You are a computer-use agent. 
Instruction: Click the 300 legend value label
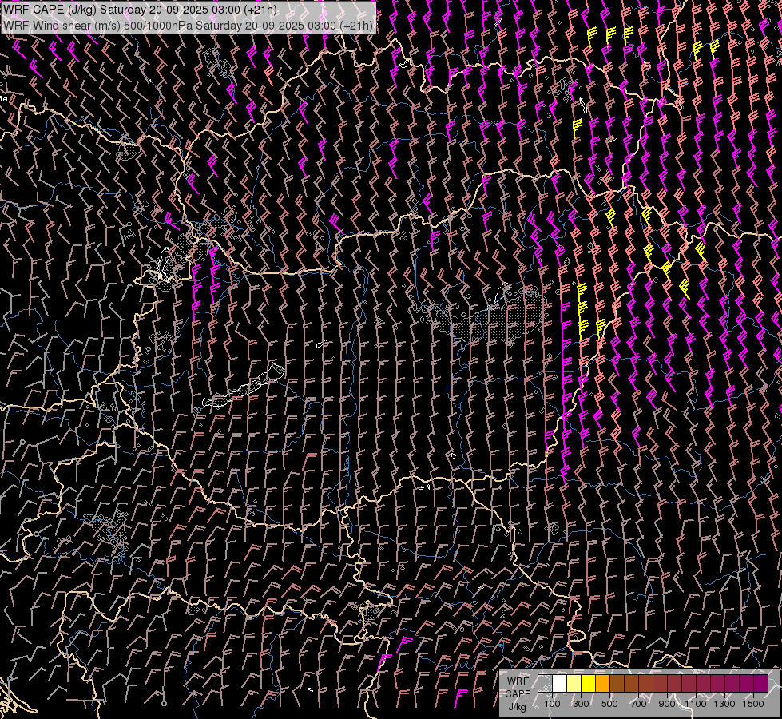click(581, 704)
